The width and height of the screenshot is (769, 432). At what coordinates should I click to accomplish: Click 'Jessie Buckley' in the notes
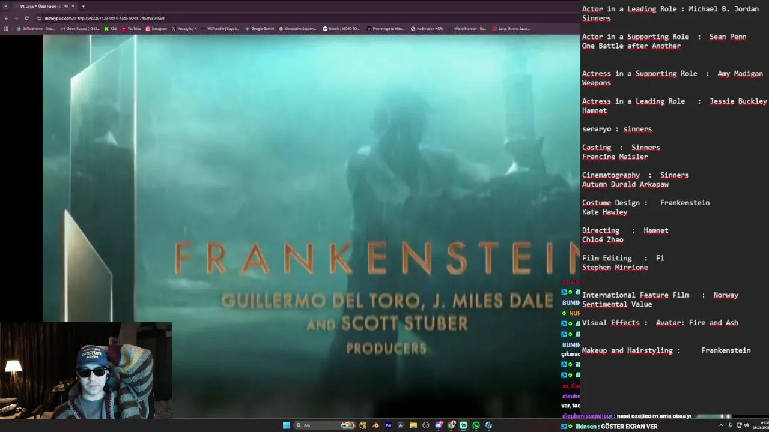pyautogui.click(x=738, y=101)
